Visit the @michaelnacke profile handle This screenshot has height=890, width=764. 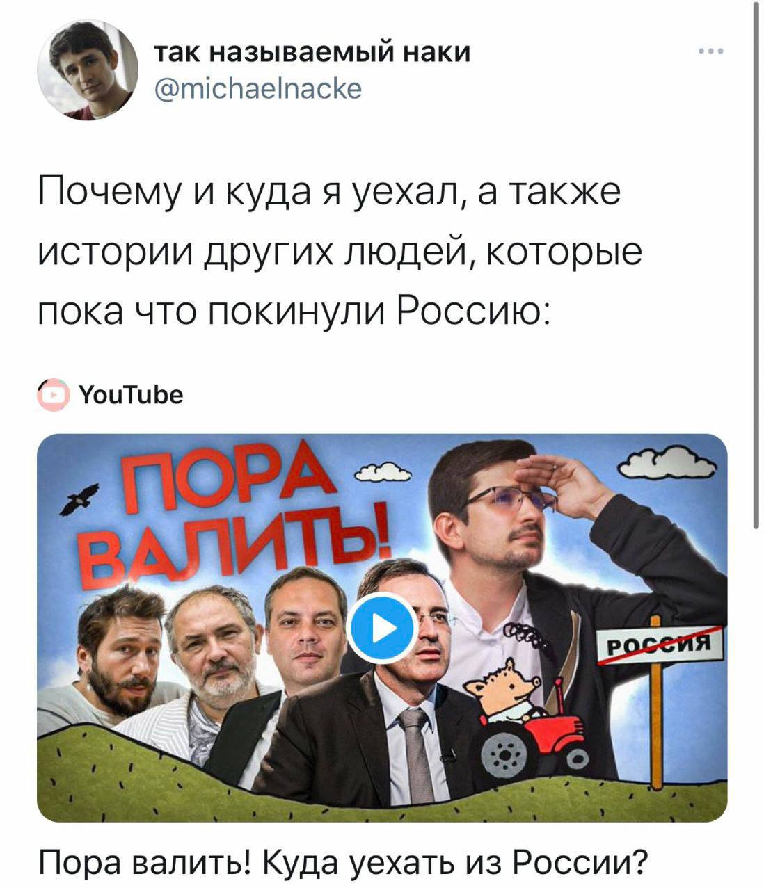point(257,88)
